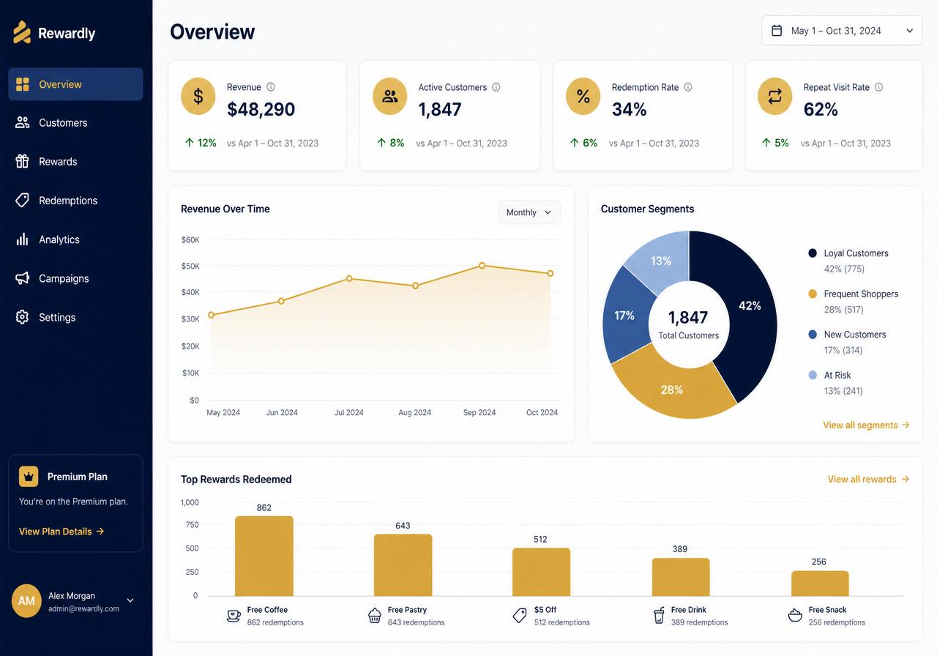Click the Free Snack bar labeled 256

pyautogui.click(x=820, y=584)
